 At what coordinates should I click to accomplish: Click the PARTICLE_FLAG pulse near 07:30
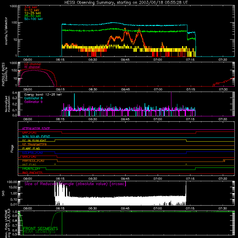click(x=224, y=161)
